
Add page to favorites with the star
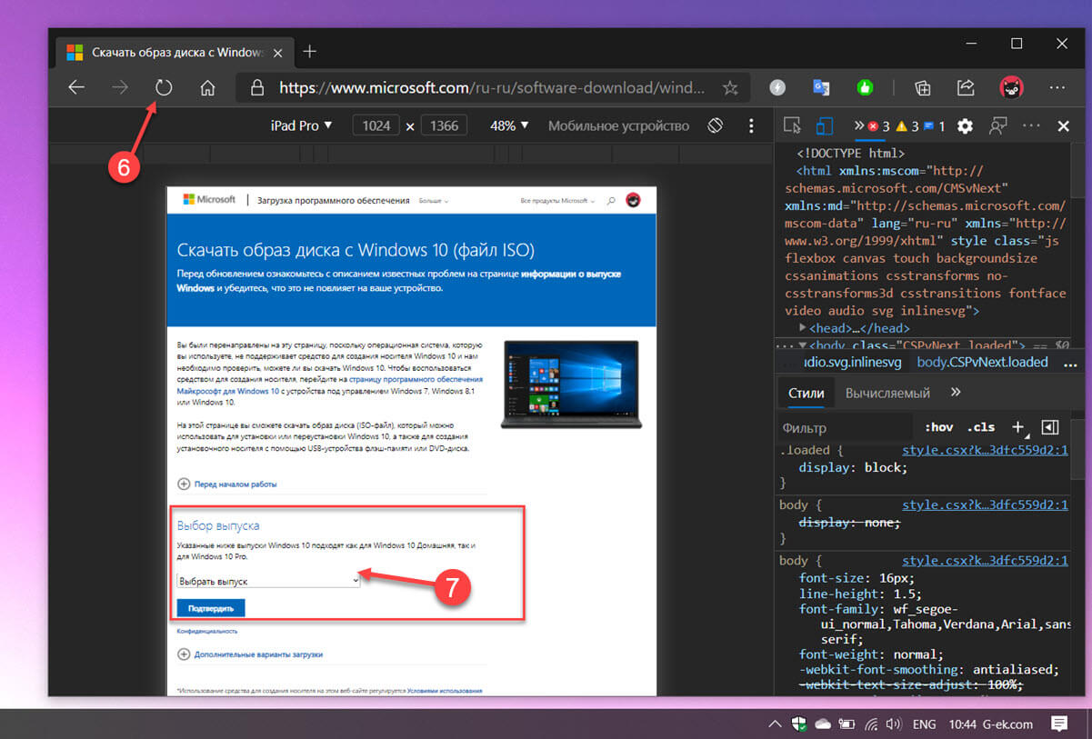pyautogui.click(x=730, y=88)
